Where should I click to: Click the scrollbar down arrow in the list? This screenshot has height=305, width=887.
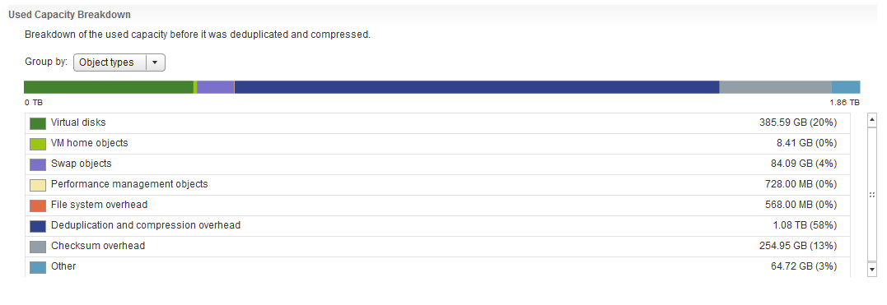tap(871, 270)
